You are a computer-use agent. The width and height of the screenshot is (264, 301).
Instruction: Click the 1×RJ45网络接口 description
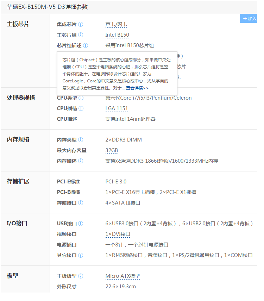tap(179, 255)
